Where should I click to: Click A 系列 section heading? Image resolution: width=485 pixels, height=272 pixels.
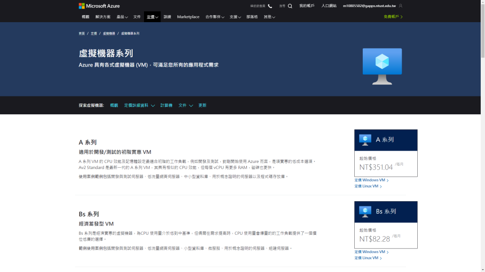[x=88, y=143]
